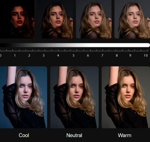Click the number 5 on the scale
Viewport: 150px width, 142px height.
pos(73,55)
